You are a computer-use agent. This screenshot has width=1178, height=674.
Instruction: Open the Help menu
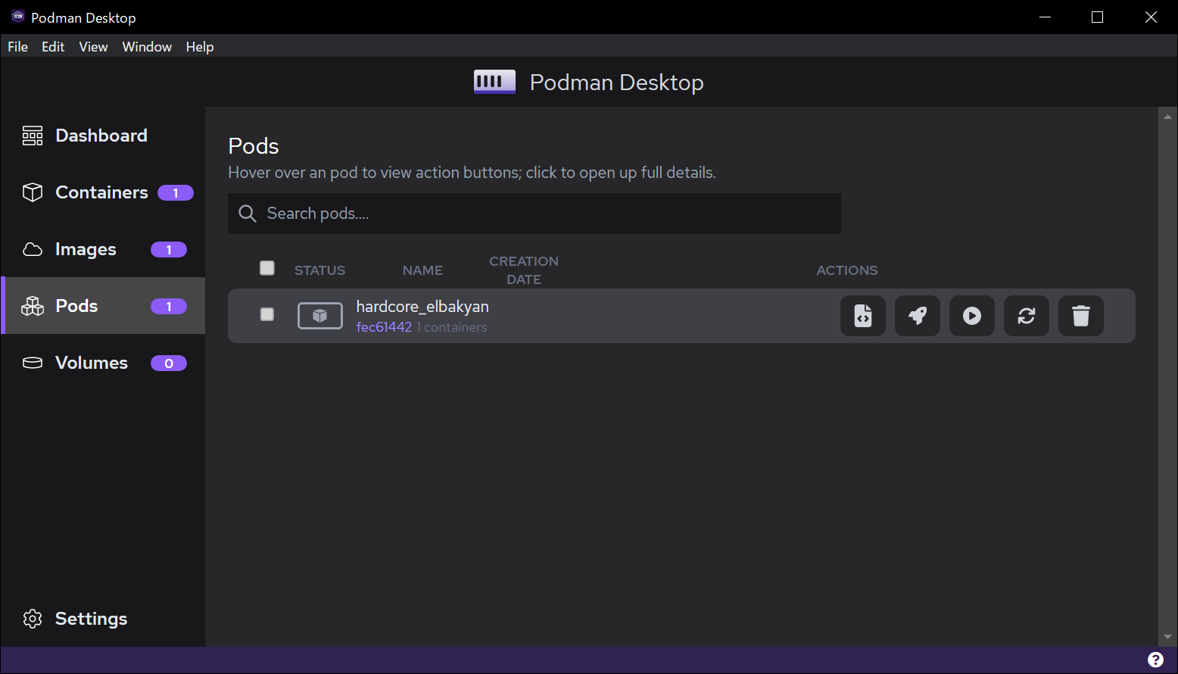click(x=200, y=47)
